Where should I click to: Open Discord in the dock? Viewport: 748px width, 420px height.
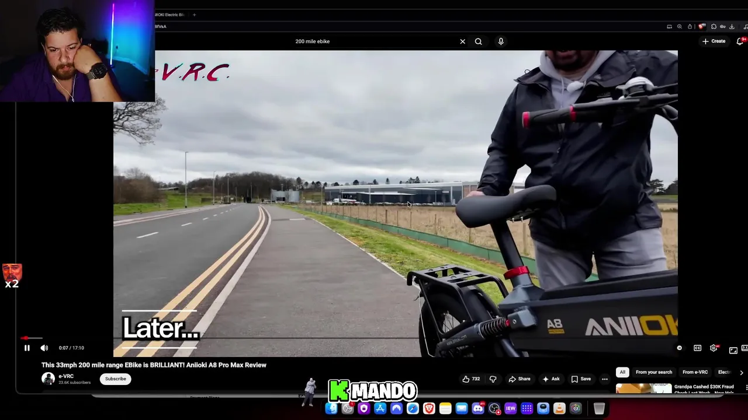click(x=478, y=408)
